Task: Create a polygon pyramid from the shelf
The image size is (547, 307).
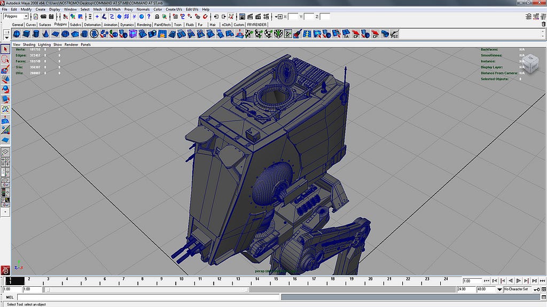Action: click(75, 34)
